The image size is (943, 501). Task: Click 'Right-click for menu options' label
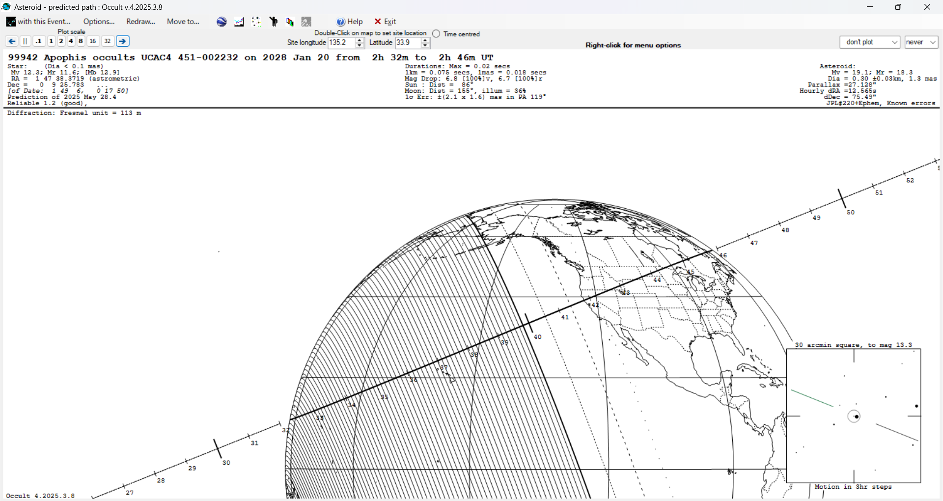[633, 45]
